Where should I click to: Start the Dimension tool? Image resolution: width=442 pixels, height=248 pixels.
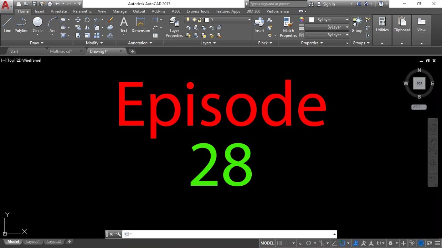(141, 25)
